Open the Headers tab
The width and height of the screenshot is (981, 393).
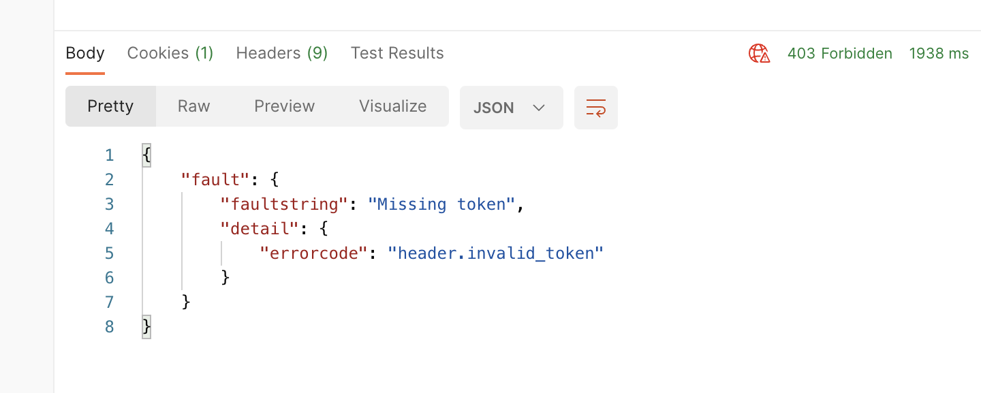[x=281, y=53]
